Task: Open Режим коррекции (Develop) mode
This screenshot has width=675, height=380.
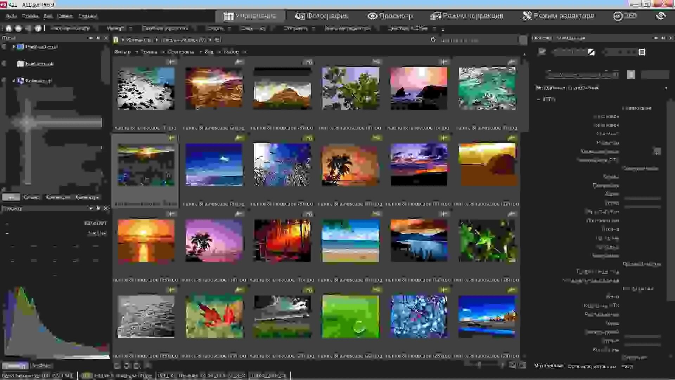Action: click(x=467, y=16)
